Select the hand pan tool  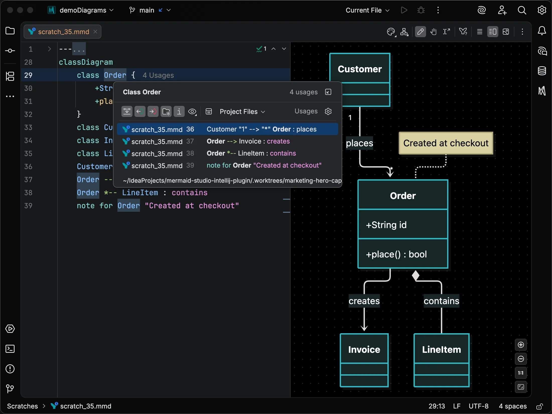(x=433, y=32)
